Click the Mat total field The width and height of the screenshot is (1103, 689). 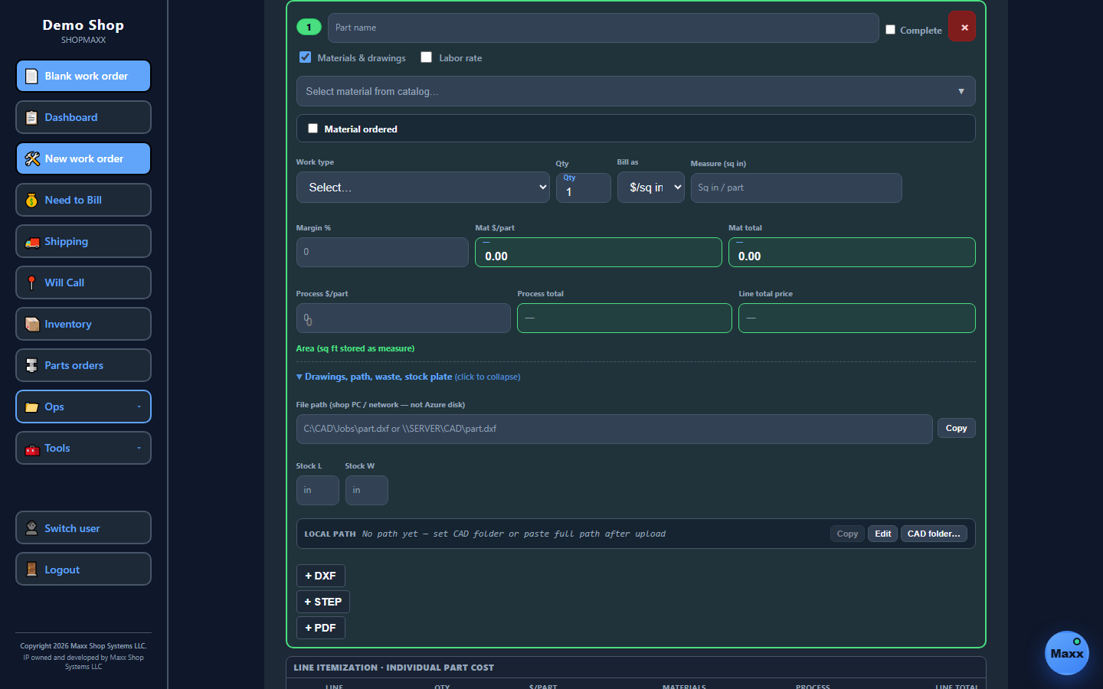(x=852, y=252)
